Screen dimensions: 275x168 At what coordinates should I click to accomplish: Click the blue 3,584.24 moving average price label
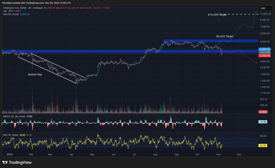pyautogui.click(x=265, y=49)
